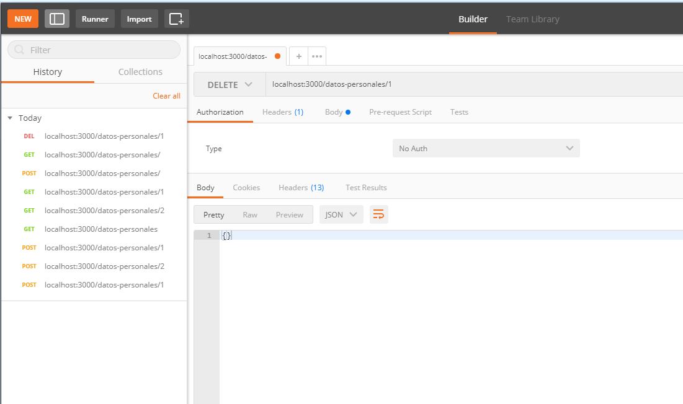This screenshot has height=404, width=683.
Task: Select Pretty response view
Action: coord(213,214)
